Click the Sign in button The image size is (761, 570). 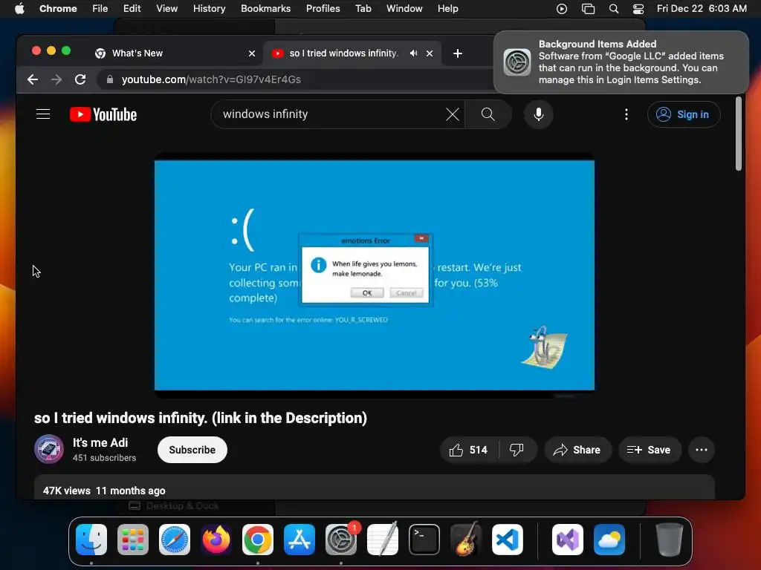tap(684, 114)
